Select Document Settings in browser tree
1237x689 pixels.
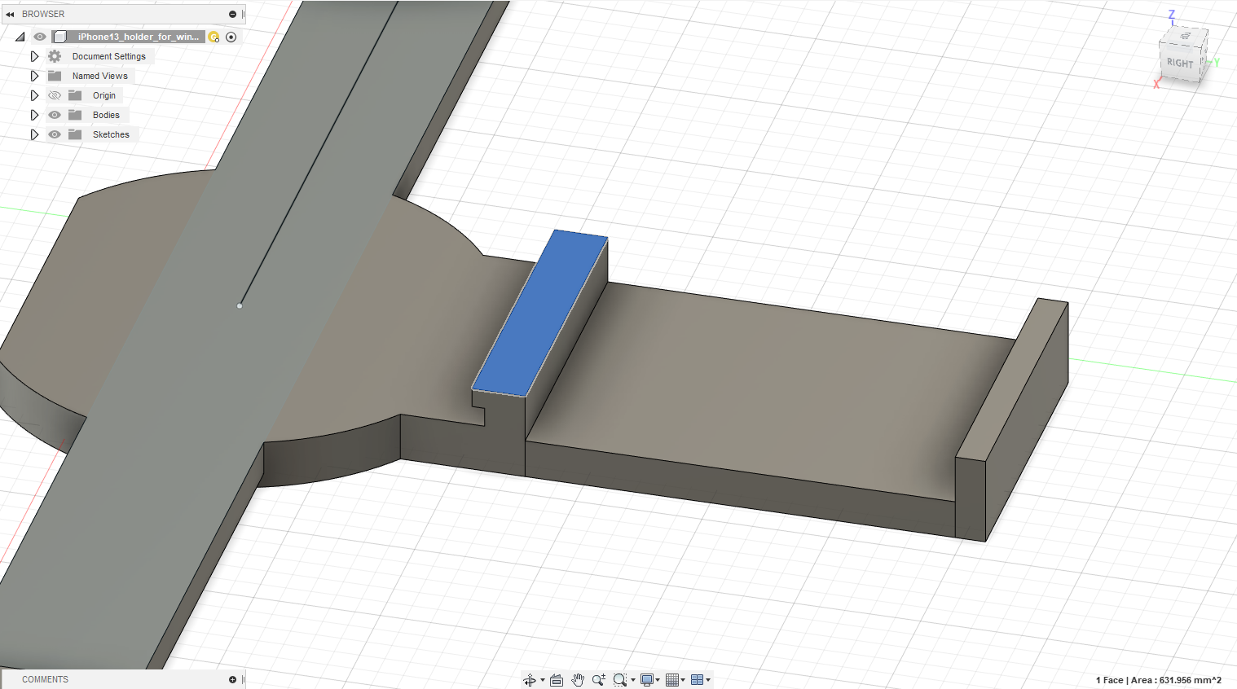click(x=108, y=56)
